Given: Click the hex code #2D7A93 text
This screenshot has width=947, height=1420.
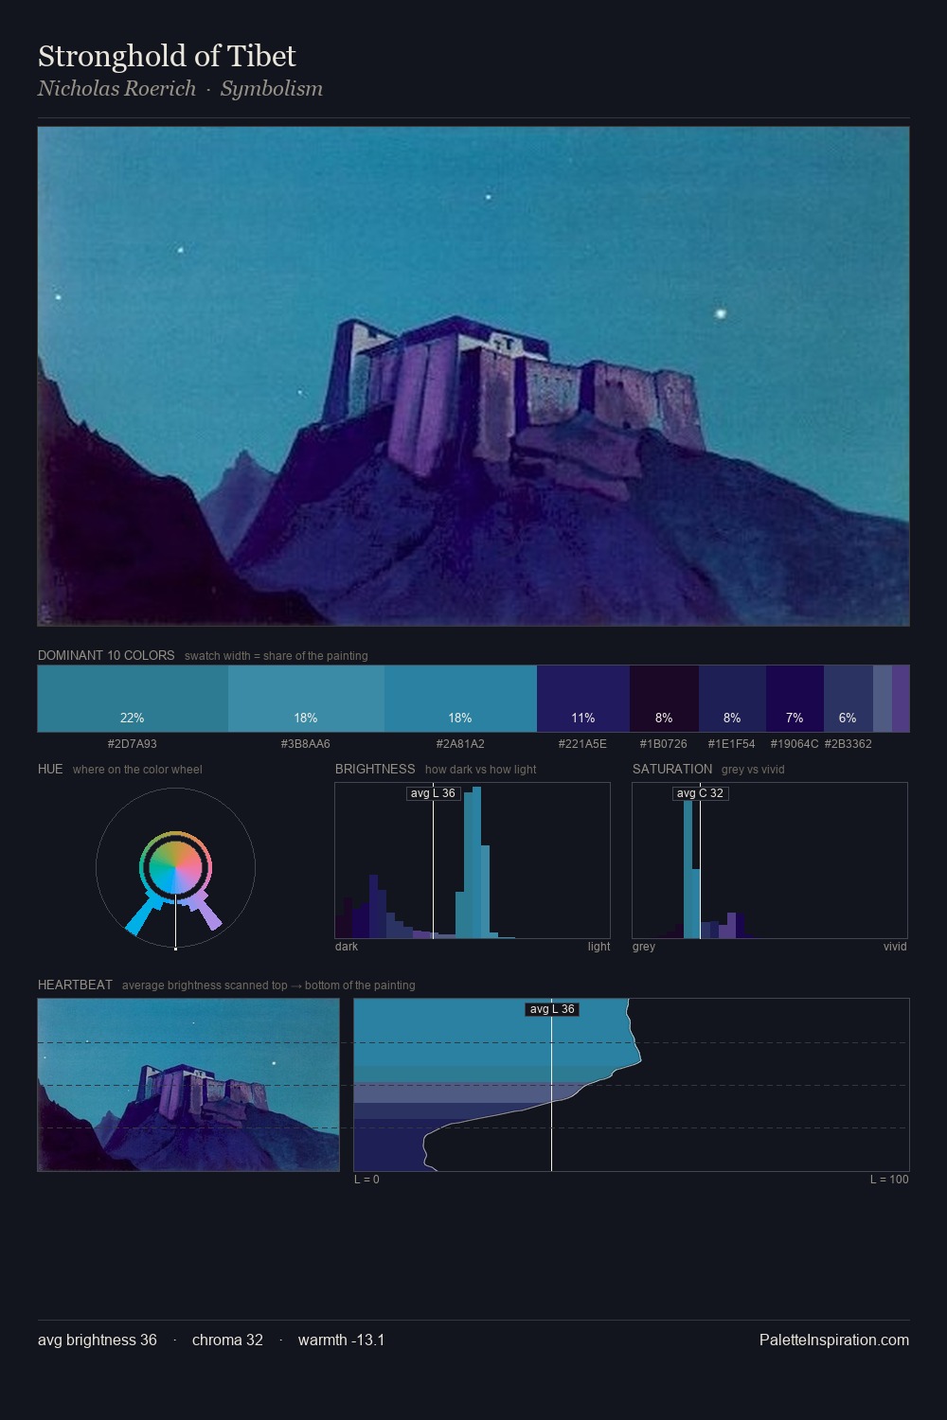Looking at the screenshot, I should tap(133, 744).
